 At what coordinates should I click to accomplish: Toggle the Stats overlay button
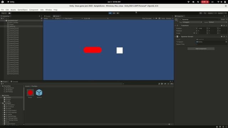click(163, 18)
